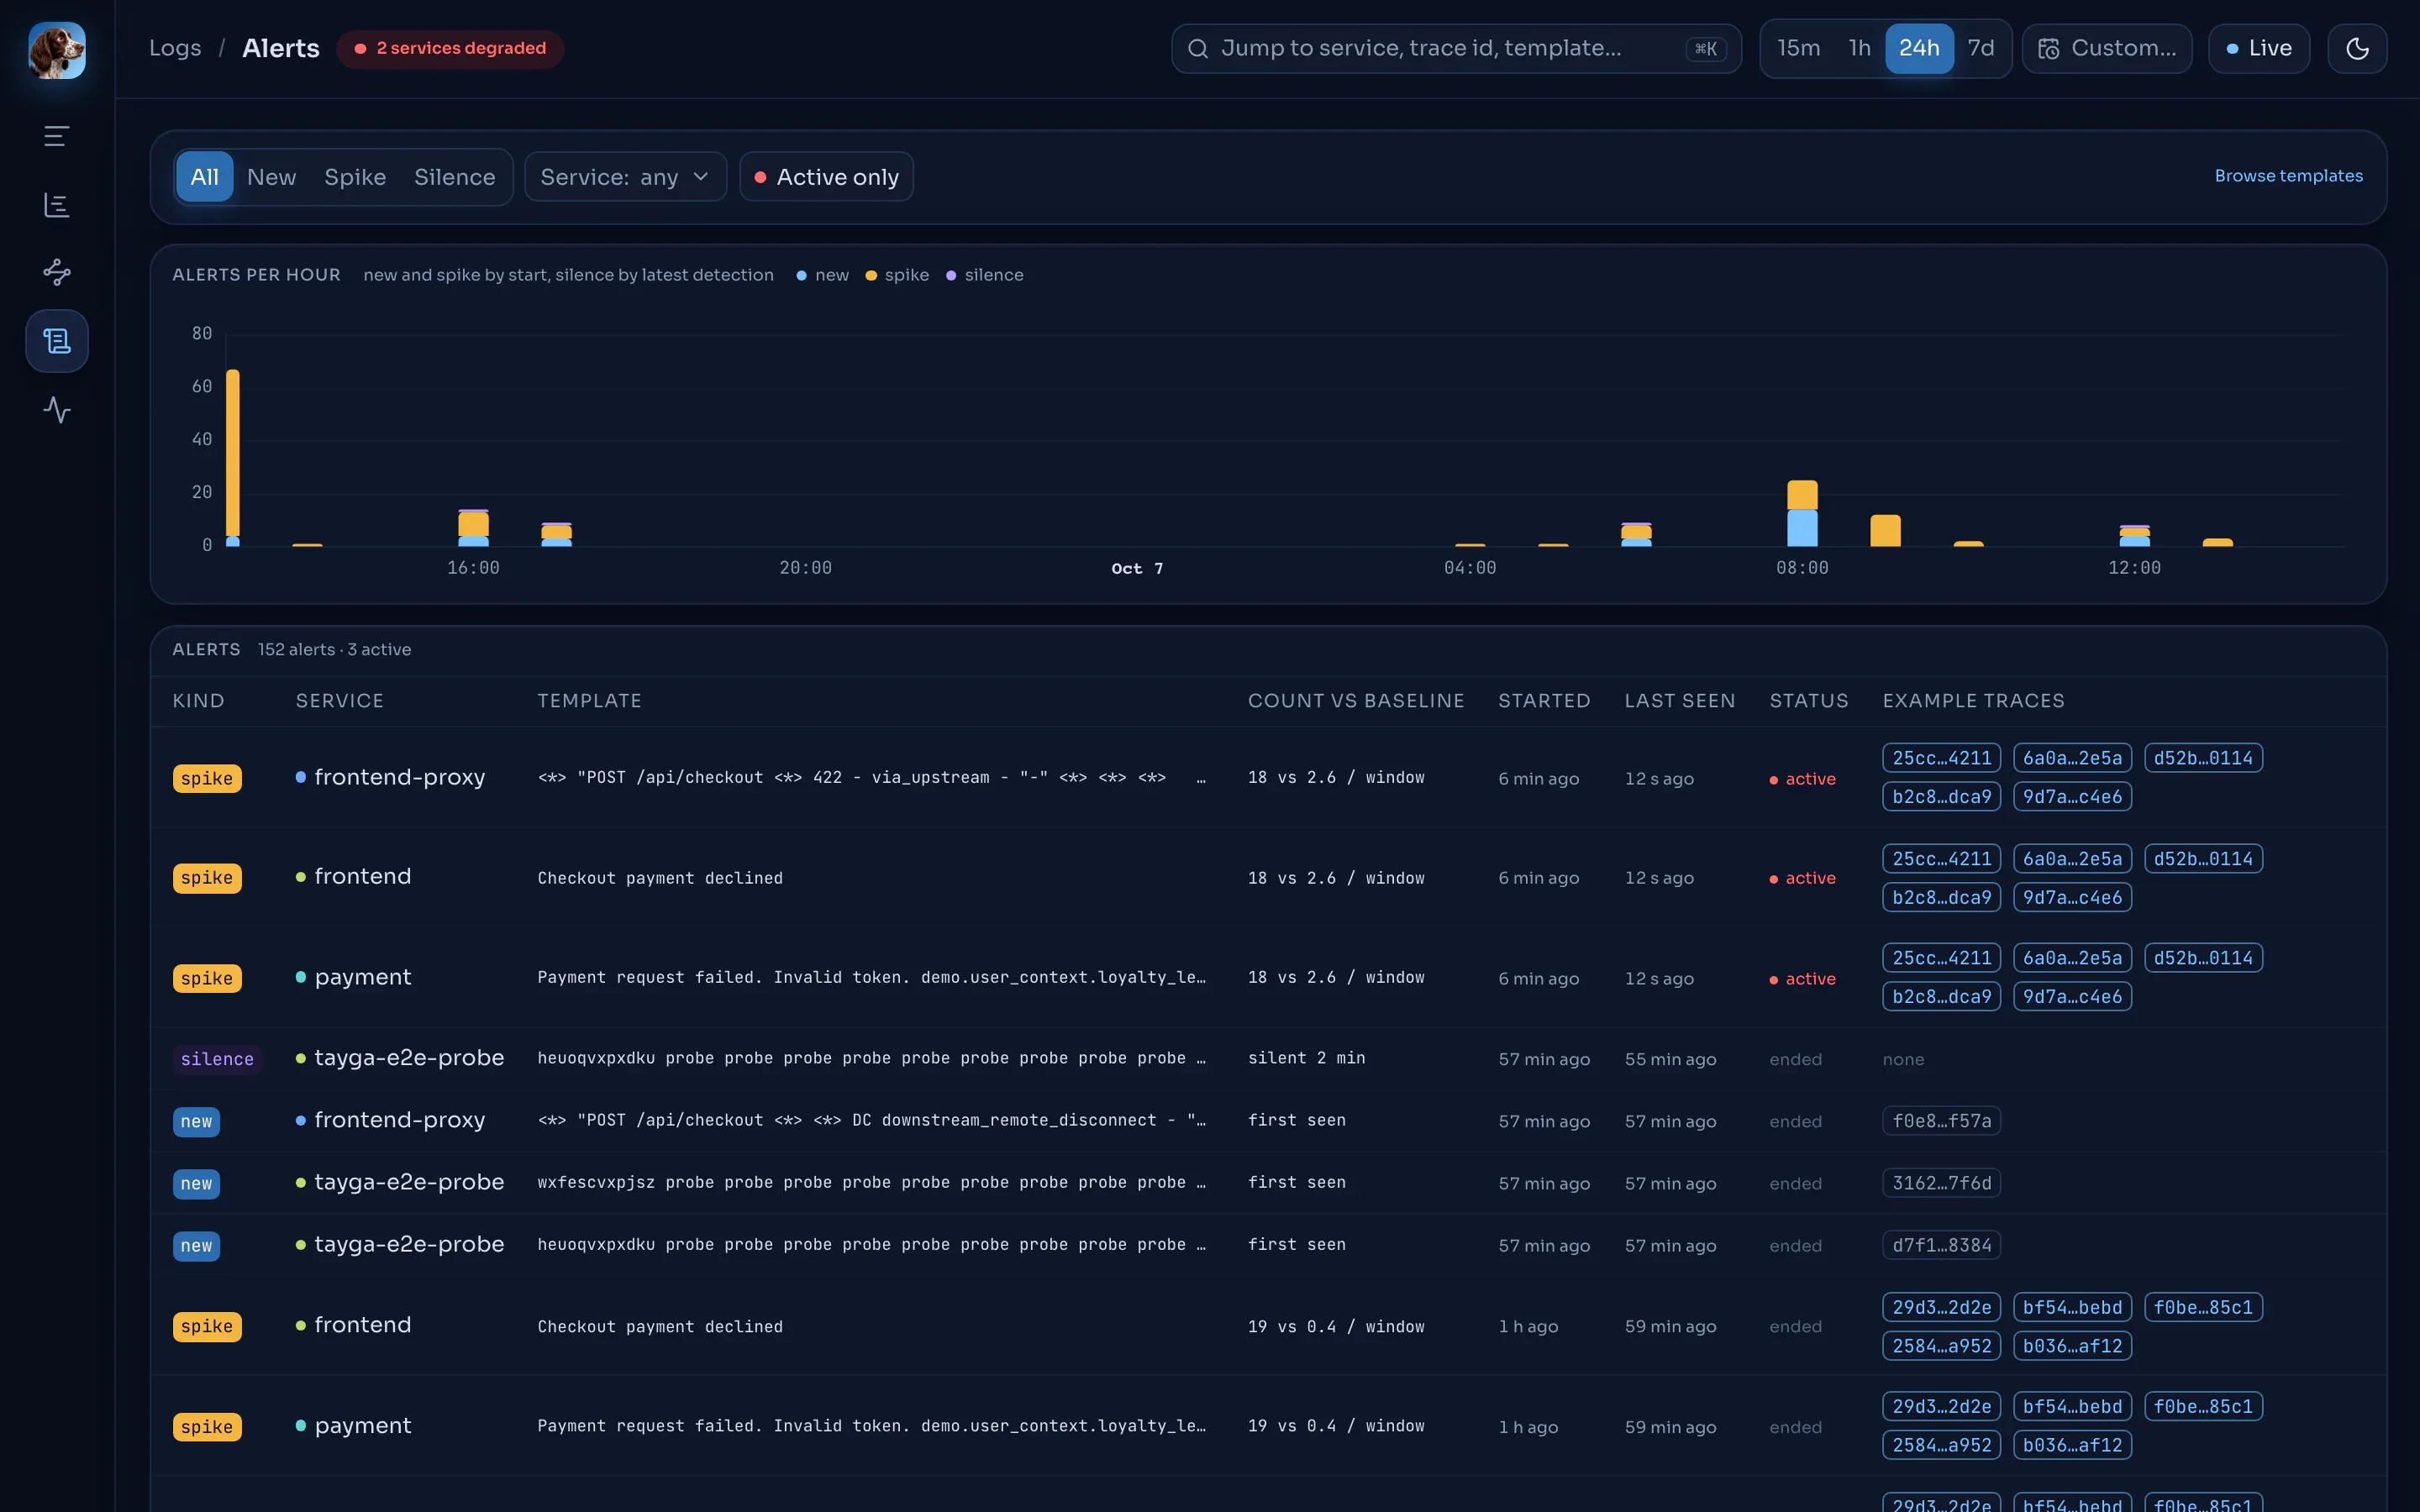
Task: Toggle the new series in legend
Action: pyautogui.click(x=822, y=275)
